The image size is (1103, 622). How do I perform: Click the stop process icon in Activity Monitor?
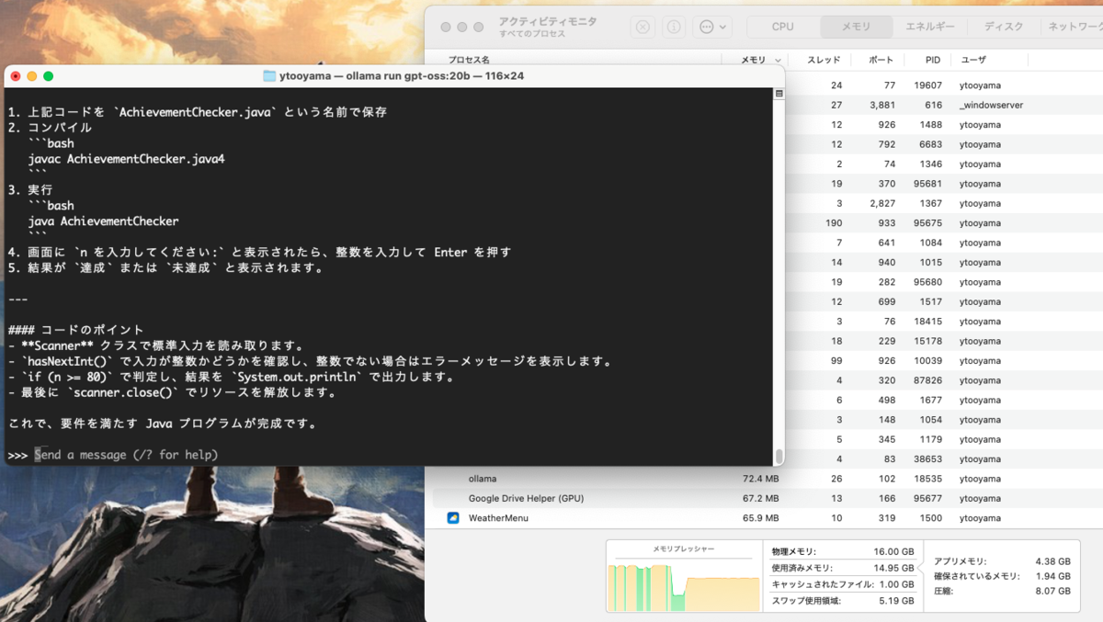point(642,27)
